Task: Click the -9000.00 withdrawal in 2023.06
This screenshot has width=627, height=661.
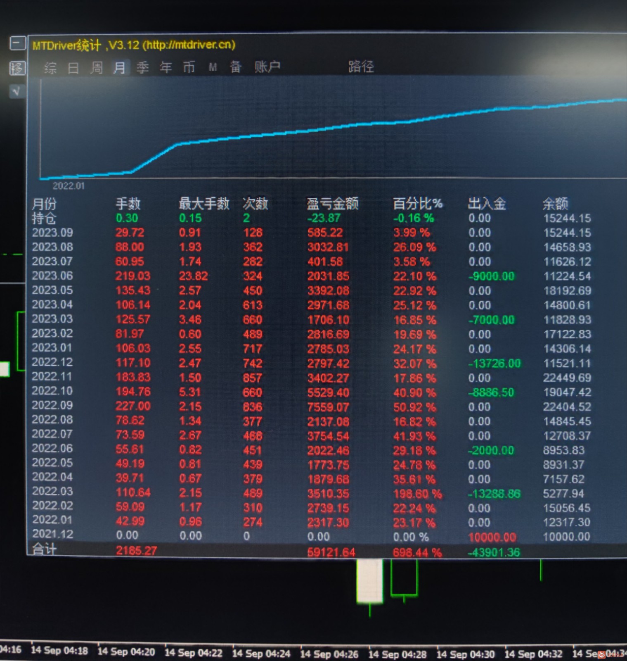Action: tap(491, 276)
